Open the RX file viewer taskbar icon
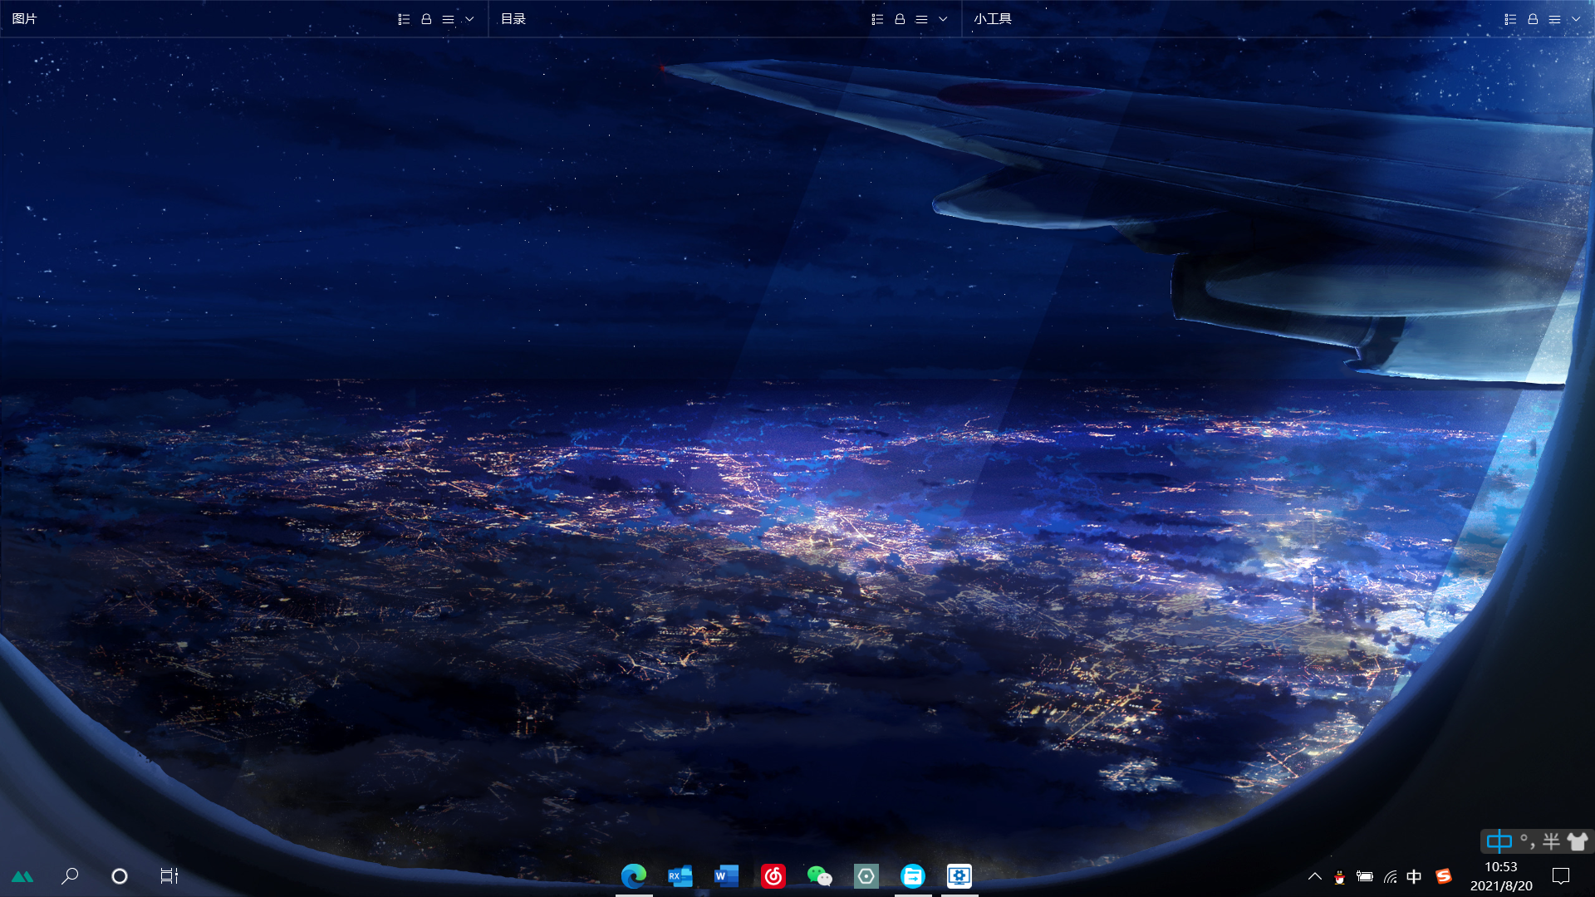The width and height of the screenshot is (1595, 897). pos(680,875)
